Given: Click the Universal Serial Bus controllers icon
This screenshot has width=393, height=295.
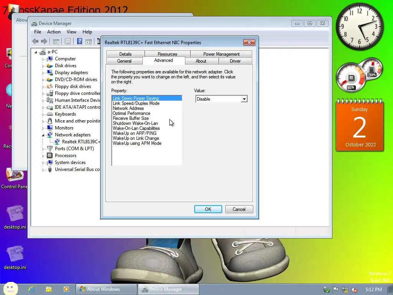Looking at the screenshot, I should tap(50, 169).
